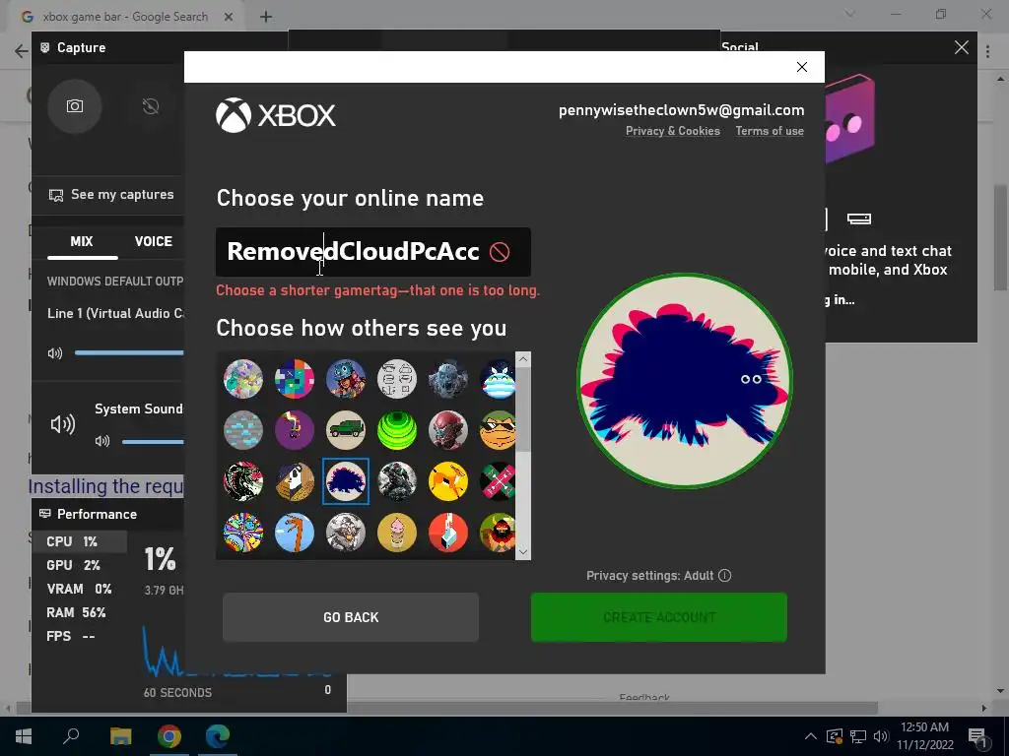Click the gamerpic list scroll up arrow

pos(523,359)
